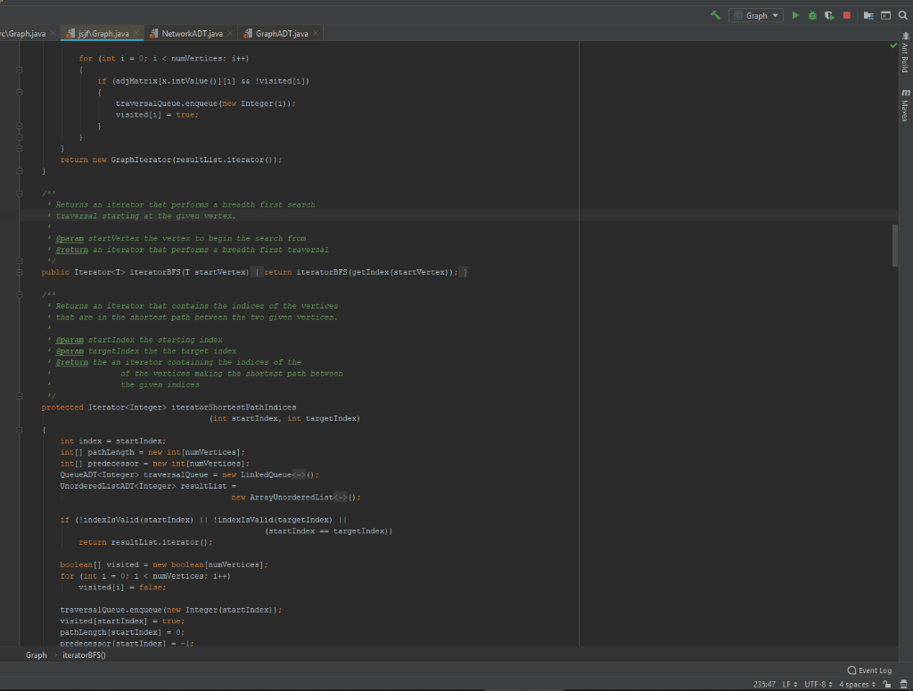913x691 pixels.
Task: Build the project with the hammer icon
Action: pyautogui.click(x=716, y=15)
